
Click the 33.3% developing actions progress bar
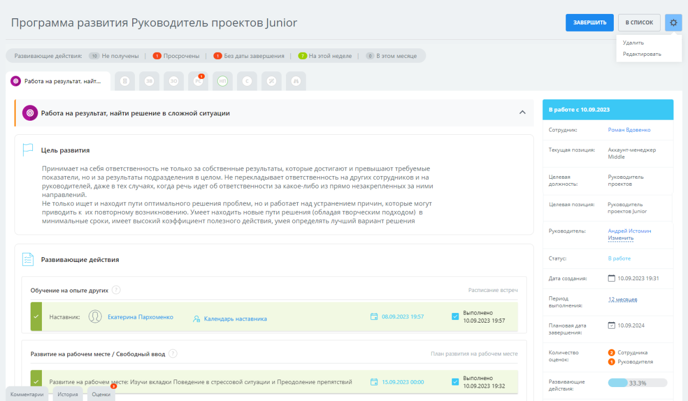coord(637,383)
